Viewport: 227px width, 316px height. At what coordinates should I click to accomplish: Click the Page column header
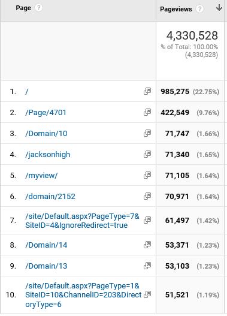point(23,8)
